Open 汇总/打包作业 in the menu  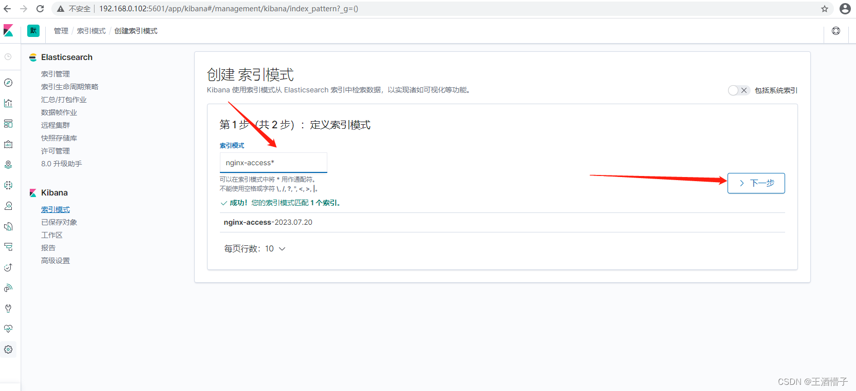[x=64, y=100]
